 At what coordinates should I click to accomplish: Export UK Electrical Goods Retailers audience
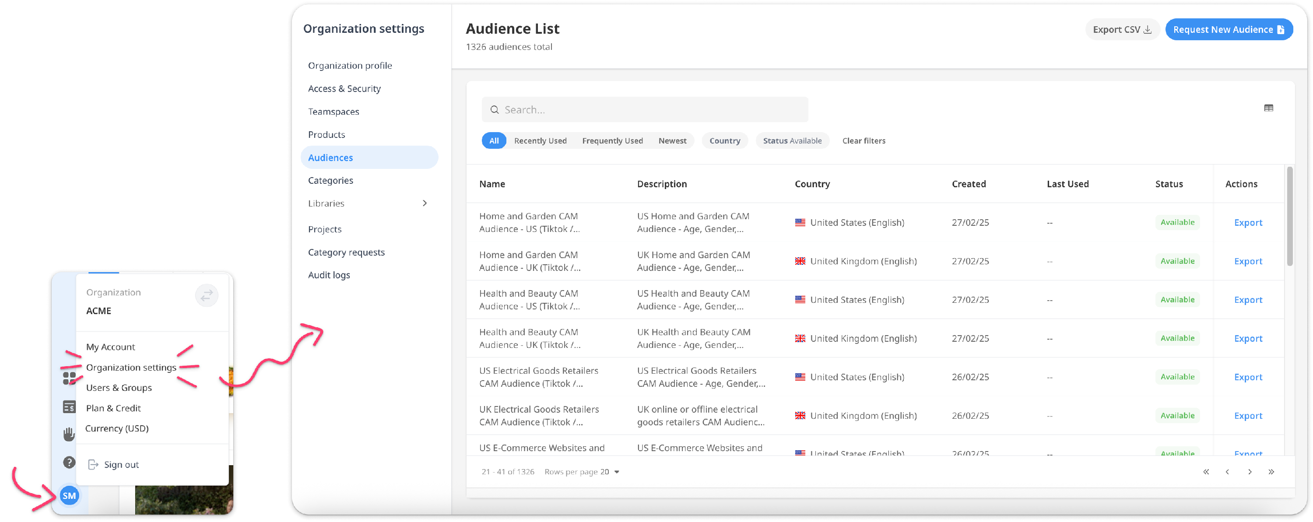click(x=1248, y=416)
